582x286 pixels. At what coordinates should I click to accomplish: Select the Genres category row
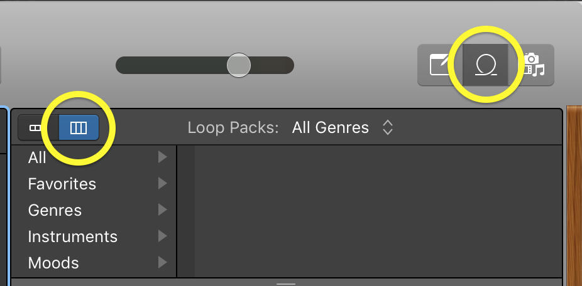point(94,210)
